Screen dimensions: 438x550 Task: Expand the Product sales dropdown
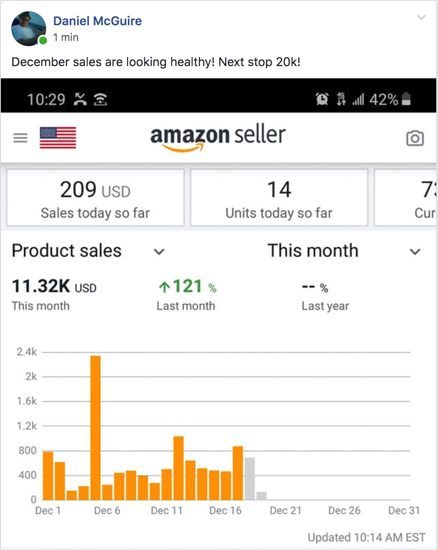[x=159, y=252]
